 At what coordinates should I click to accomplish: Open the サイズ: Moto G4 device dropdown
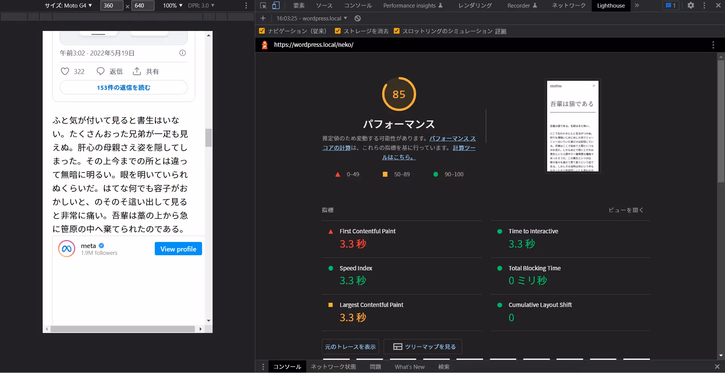click(68, 6)
